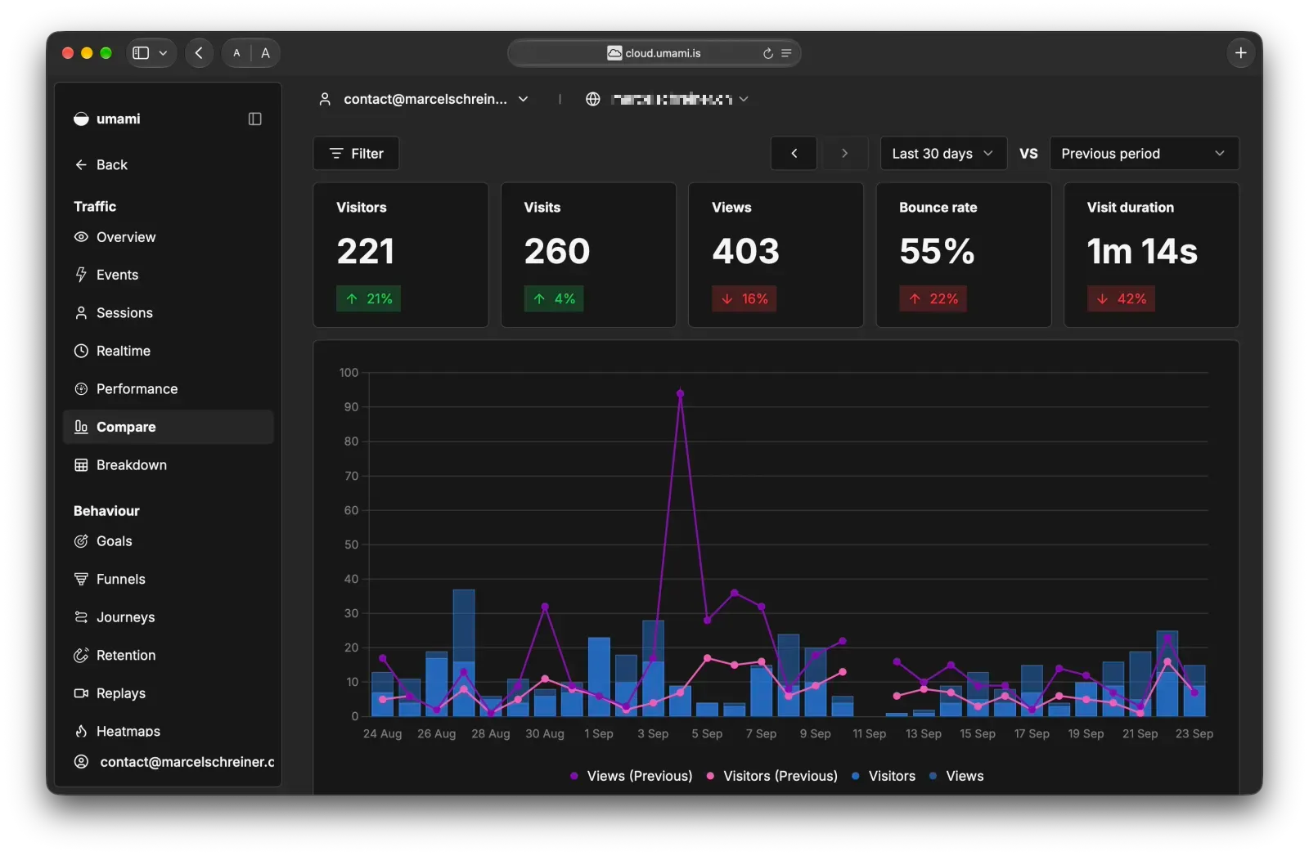Go to next date range arrow
The image size is (1309, 856).
pyautogui.click(x=844, y=154)
